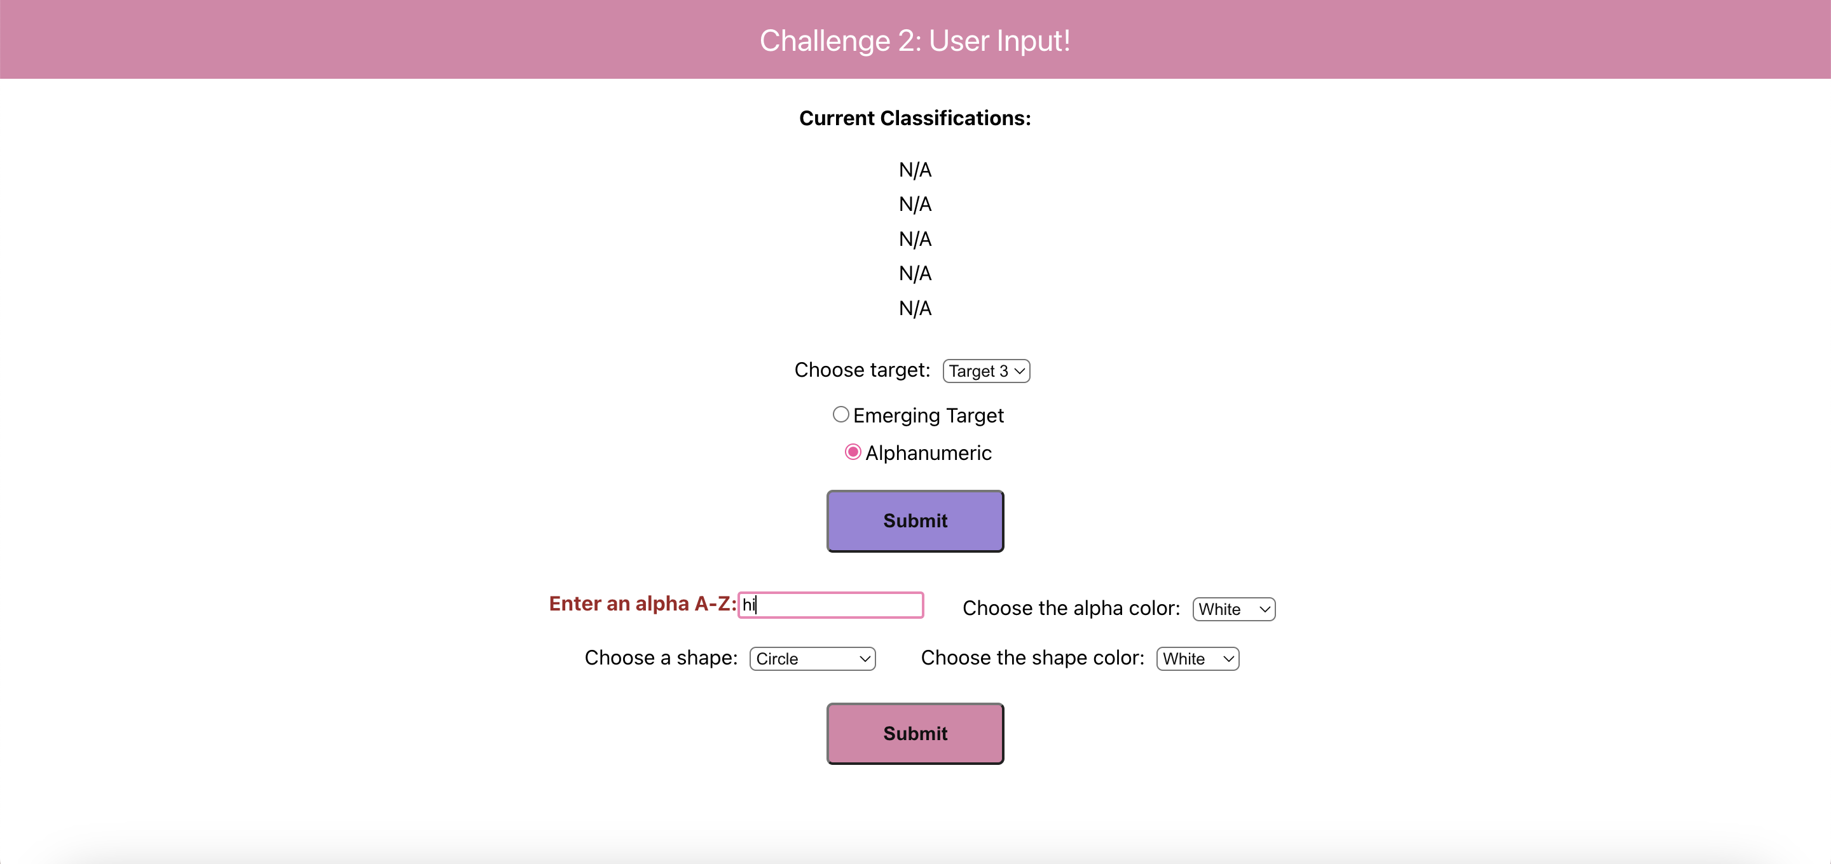Click the 'Choose the shape color:' label
This screenshot has height=864, width=1831.
pyautogui.click(x=1031, y=658)
